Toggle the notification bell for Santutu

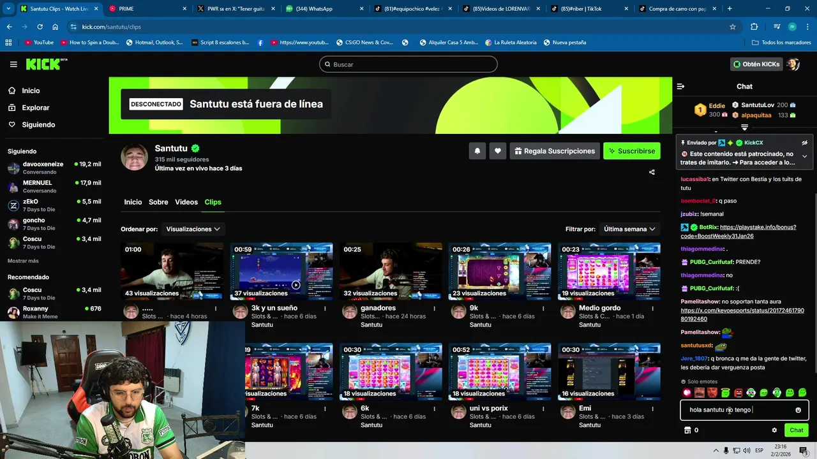coord(477,151)
